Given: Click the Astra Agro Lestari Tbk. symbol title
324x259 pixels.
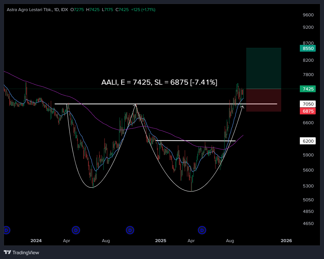Looking at the screenshot, I should pyautogui.click(x=30, y=10).
